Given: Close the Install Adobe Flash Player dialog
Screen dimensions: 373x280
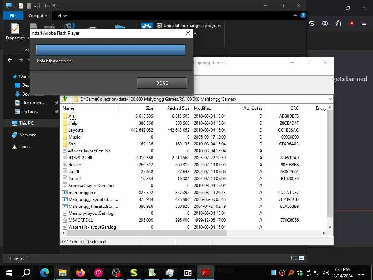Looking at the screenshot, I should pyautogui.click(x=188, y=33).
